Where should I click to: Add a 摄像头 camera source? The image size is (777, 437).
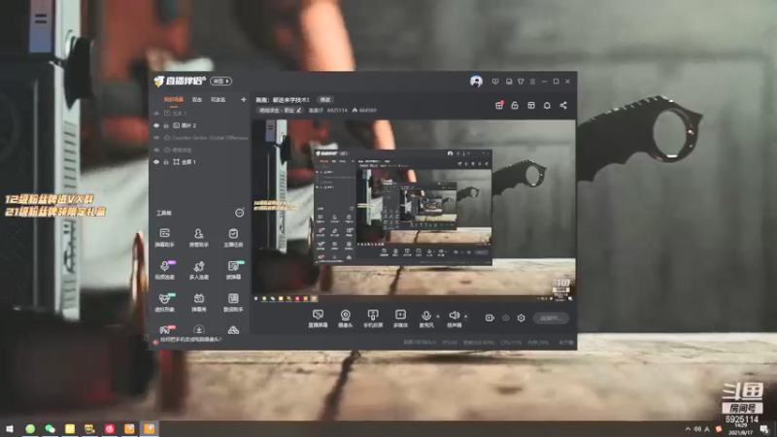(346, 319)
